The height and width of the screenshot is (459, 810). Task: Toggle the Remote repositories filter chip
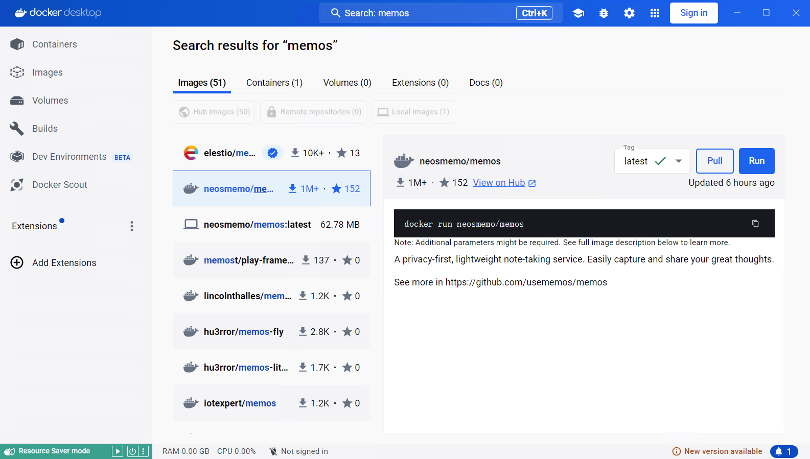click(314, 112)
